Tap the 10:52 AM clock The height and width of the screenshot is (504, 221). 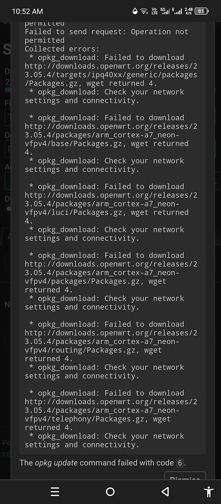27,11
